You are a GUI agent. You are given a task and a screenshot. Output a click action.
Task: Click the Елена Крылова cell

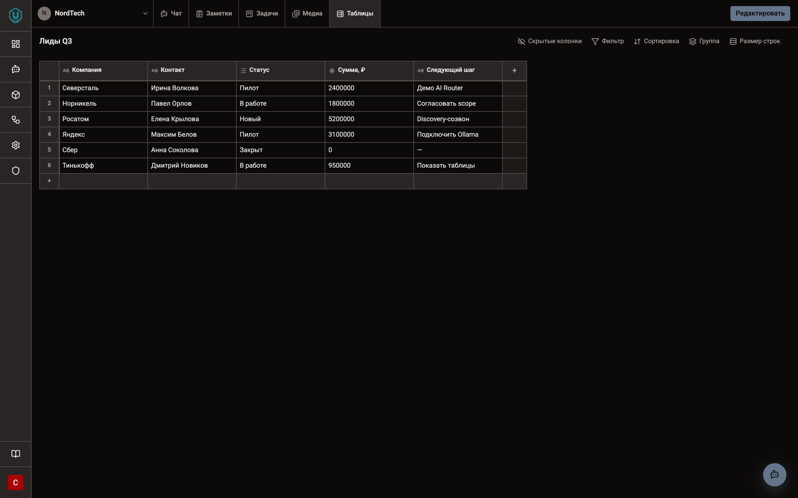[192, 119]
